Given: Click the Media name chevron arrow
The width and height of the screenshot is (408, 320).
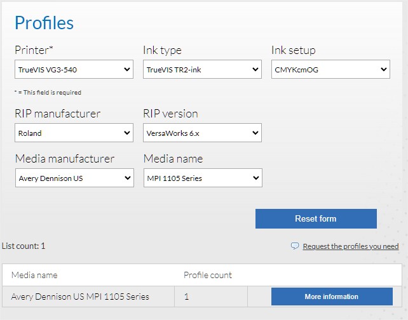Looking at the screenshot, I should 255,178.
